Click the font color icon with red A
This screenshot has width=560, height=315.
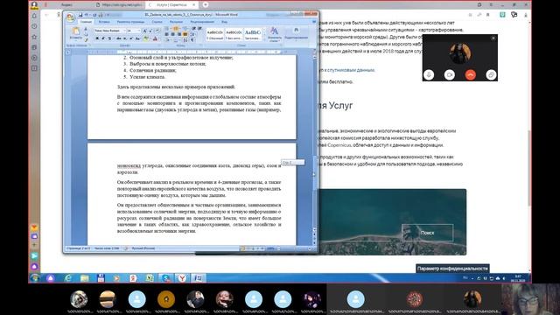click(155, 38)
